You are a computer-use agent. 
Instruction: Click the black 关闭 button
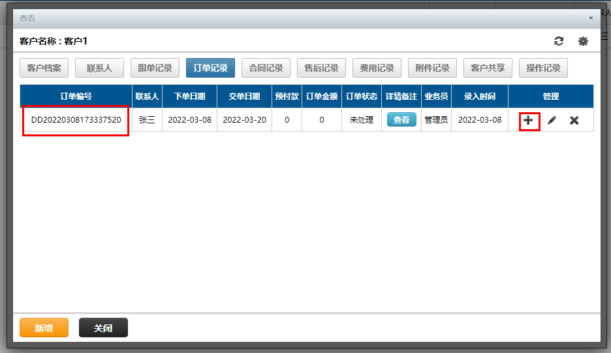(103, 328)
